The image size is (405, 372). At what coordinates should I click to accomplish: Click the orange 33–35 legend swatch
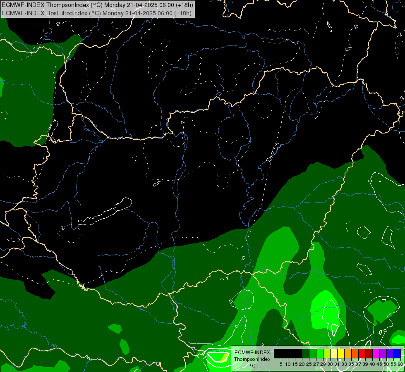[348, 353]
